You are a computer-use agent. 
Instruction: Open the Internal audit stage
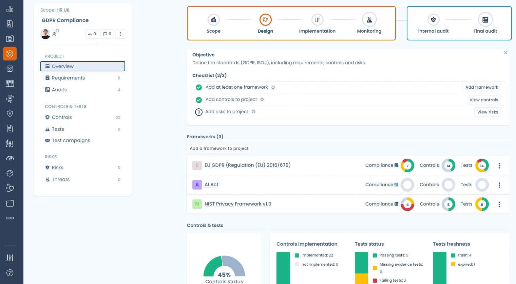pos(433,23)
